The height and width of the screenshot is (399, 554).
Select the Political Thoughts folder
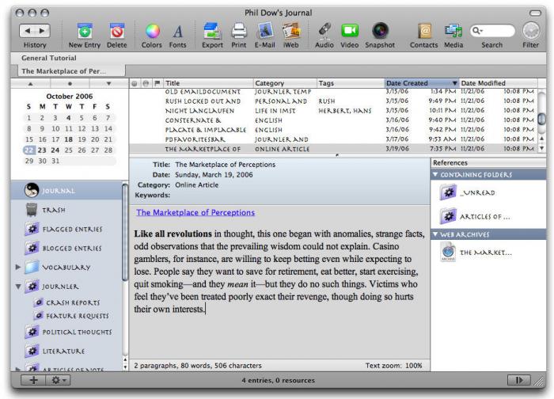tap(69, 332)
